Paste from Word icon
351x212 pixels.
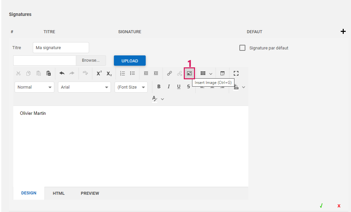[x=49, y=73]
